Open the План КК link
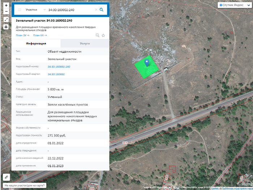The width and height of the screenshot is (253, 190). point(40,35)
